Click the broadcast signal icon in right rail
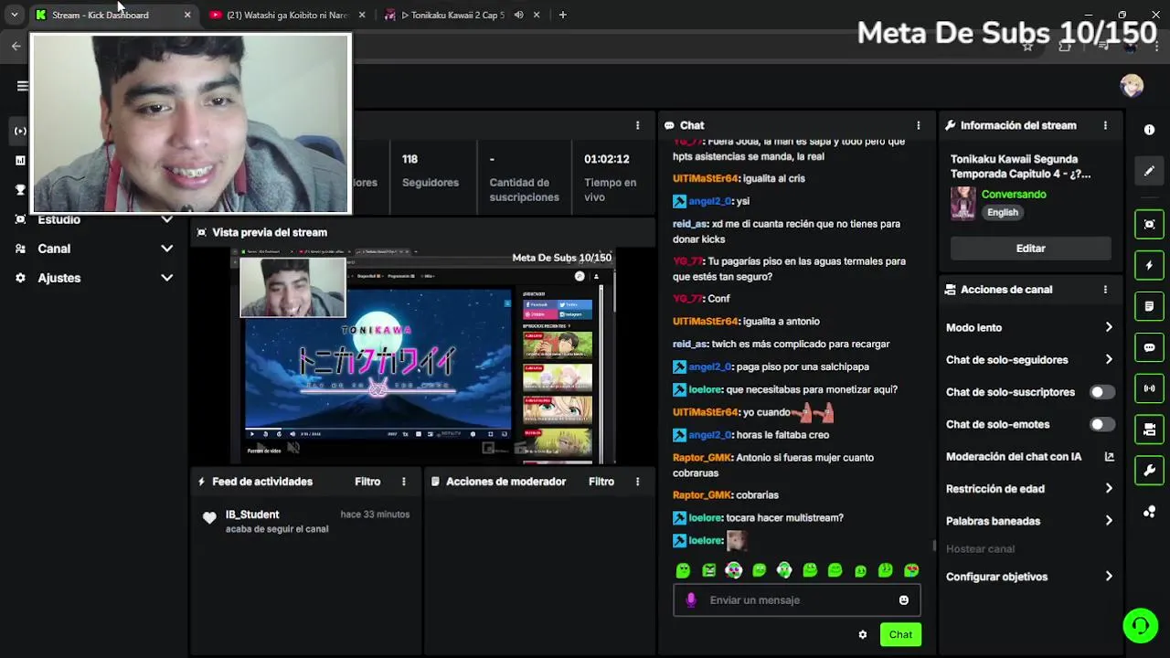Screen dimensions: 1170x658 pos(1149,388)
